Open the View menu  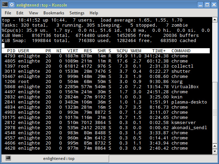[x=34, y=13]
